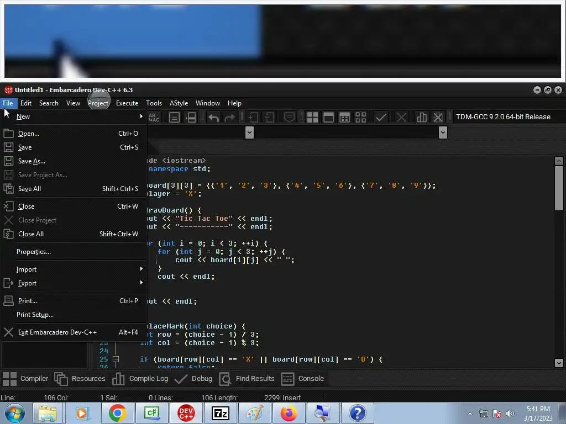Image resolution: width=566 pixels, height=424 pixels.
Task: Open the Edit menu
Action: click(x=25, y=103)
